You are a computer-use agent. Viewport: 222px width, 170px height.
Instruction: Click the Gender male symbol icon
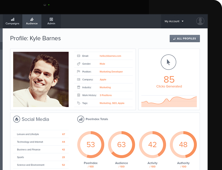pyautogui.click(x=79, y=64)
